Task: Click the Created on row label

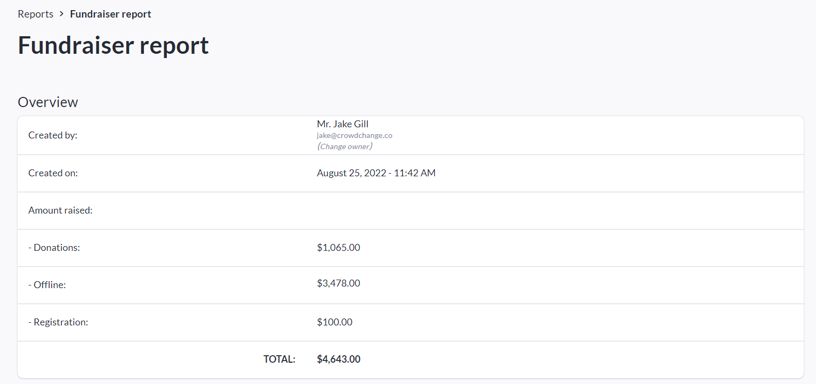Action: click(53, 173)
